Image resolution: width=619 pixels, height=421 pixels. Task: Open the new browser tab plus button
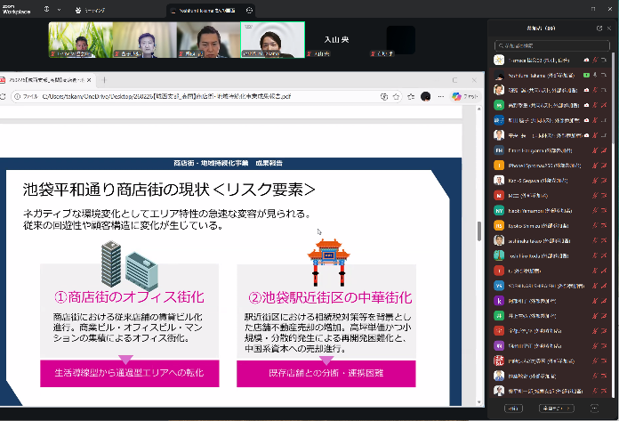[x=104, y=79]
